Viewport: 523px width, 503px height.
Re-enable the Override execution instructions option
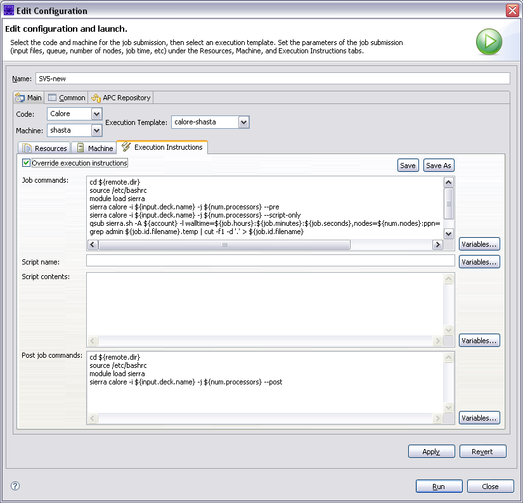click(25, 162)
